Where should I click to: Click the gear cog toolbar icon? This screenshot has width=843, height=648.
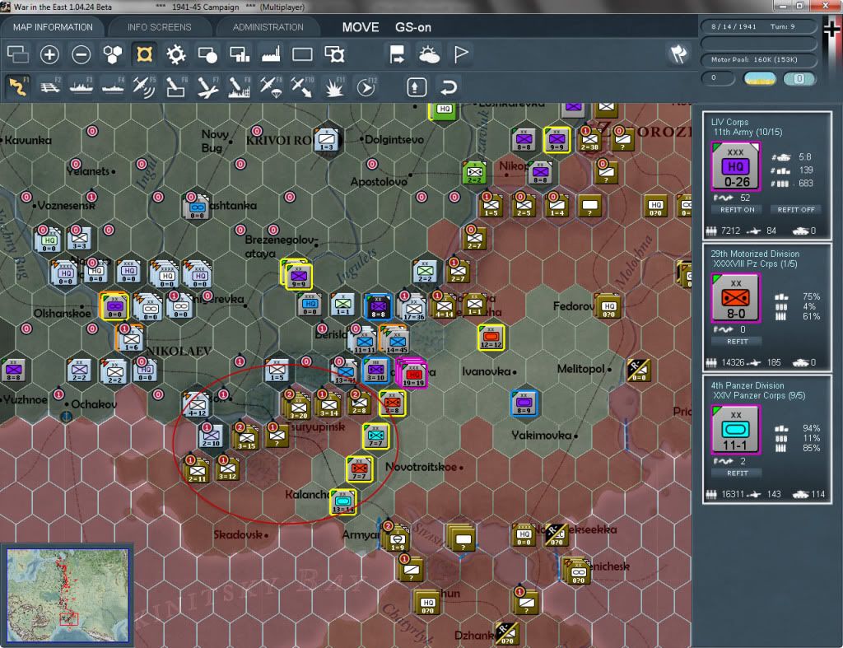(x=176, y=54)
